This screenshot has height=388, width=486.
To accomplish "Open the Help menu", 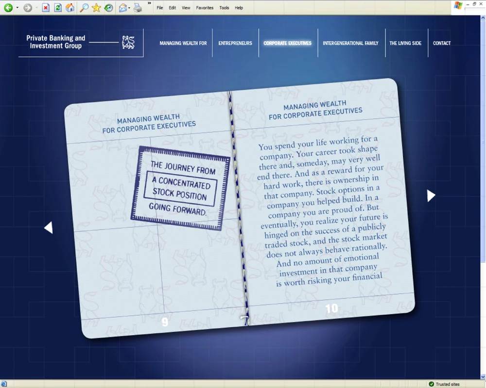I will 239,8.
